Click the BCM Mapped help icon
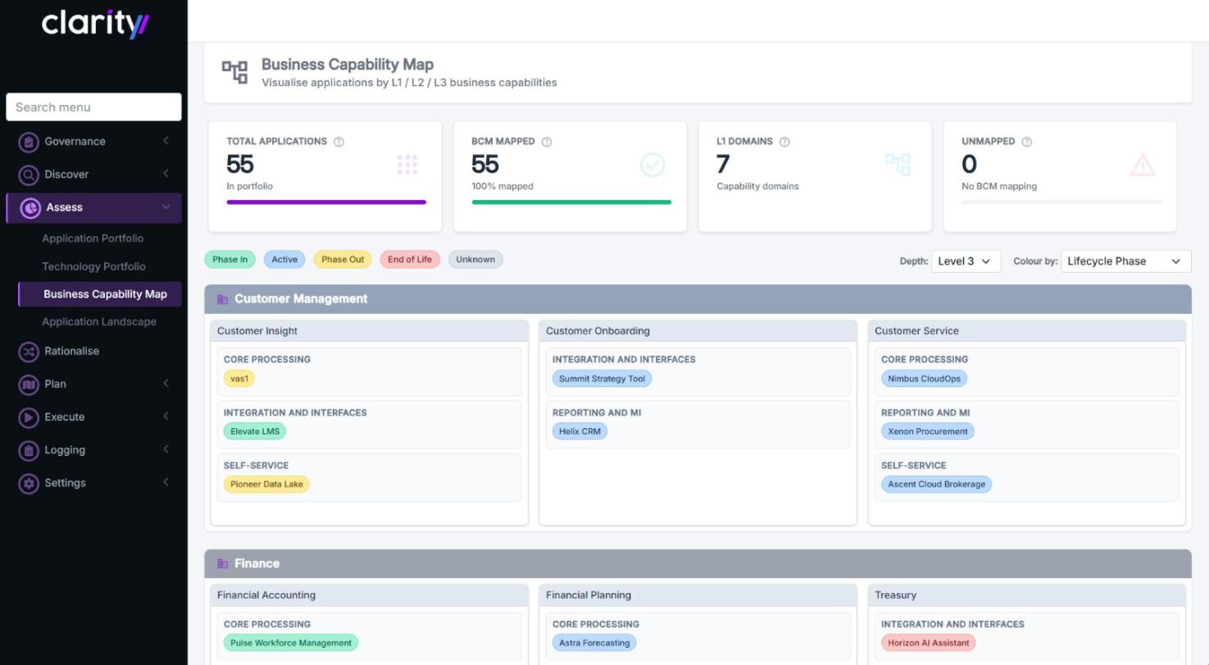1209x665 pixels. [547, 142]
